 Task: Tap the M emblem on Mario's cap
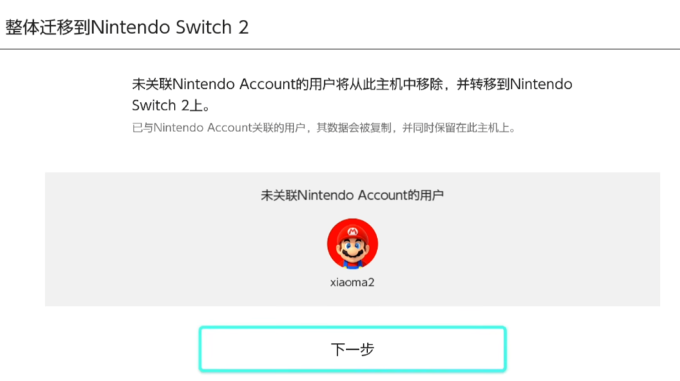[x=353, y=232]
